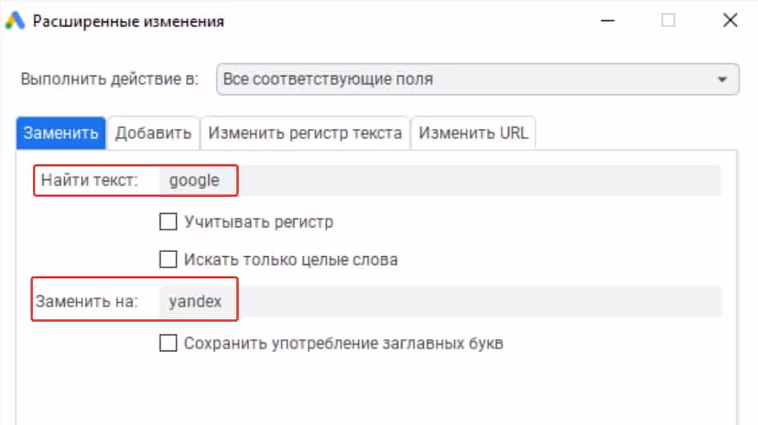Switch to the 'Заменить' tab
This screenshot has width=758, height=425.
coord(61,133)
